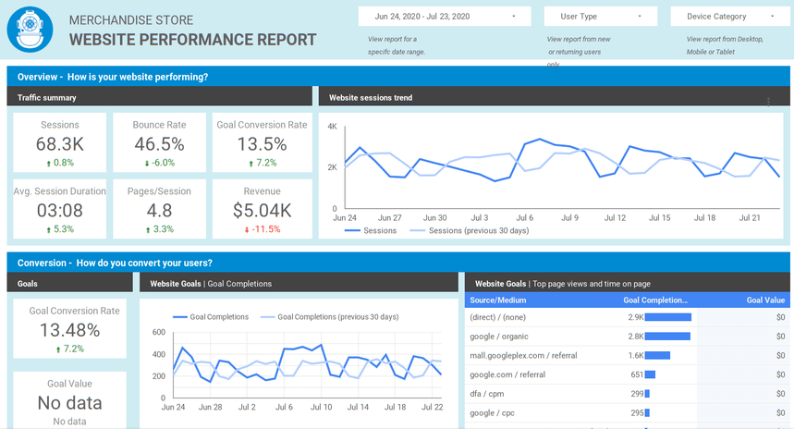Select the google / organic table row
This screenshot has height=429, width=794.
(x=498, y=337)
